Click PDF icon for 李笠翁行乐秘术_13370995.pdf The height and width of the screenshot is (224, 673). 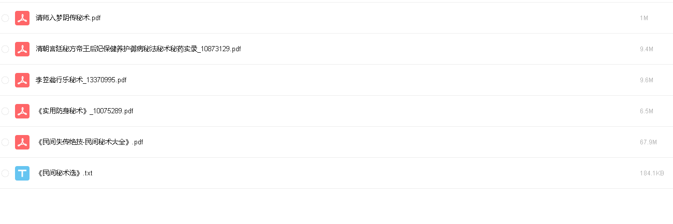(22, 80)
